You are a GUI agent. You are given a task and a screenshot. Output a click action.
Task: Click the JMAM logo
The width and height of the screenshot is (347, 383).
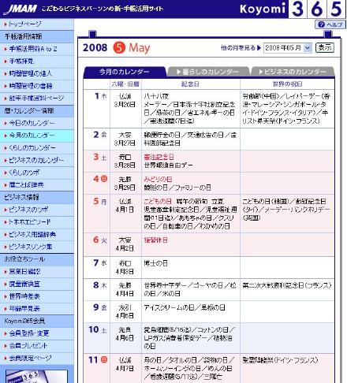(x=21, y=9)
